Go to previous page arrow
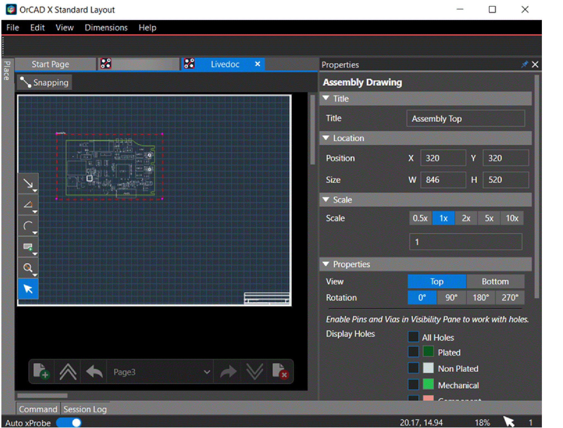Viewport: 563px width, 428px height. coord(94,371)
